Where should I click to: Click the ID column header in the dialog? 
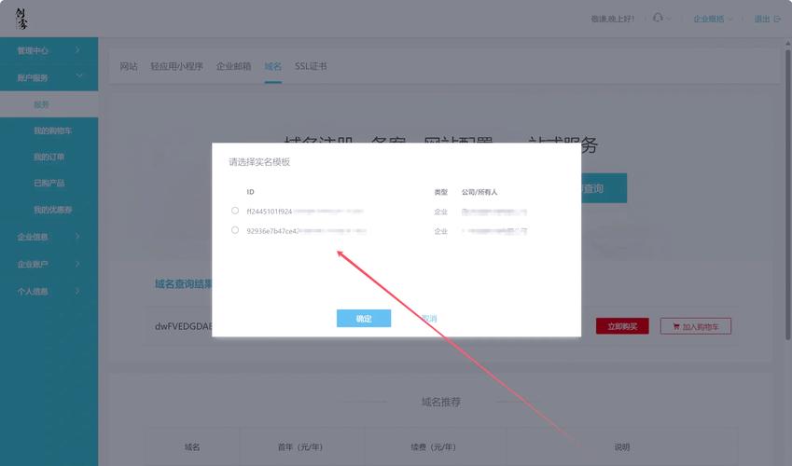pyautogui.click(x=251, y=192)
